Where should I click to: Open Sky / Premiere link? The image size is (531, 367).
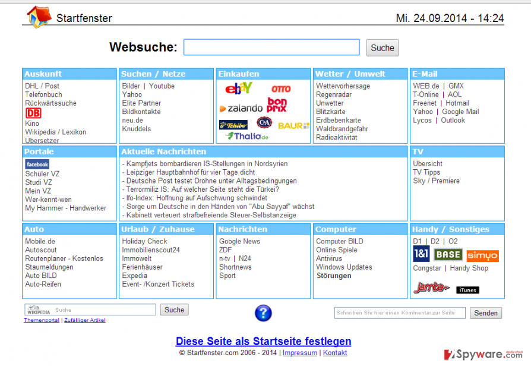coord(436,181)
